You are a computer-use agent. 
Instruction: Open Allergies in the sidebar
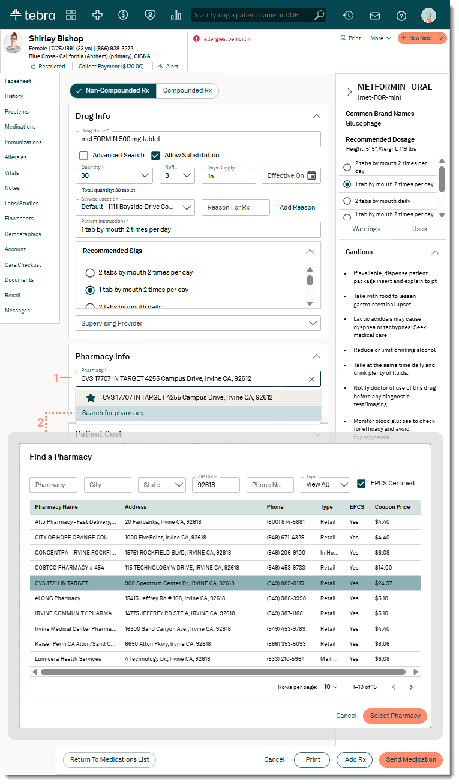(x=16, y=157)
